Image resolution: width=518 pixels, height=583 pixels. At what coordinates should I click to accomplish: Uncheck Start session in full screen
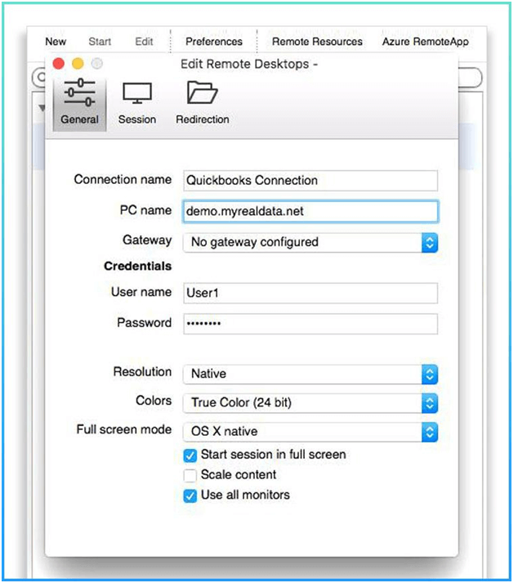click(190, 455)
